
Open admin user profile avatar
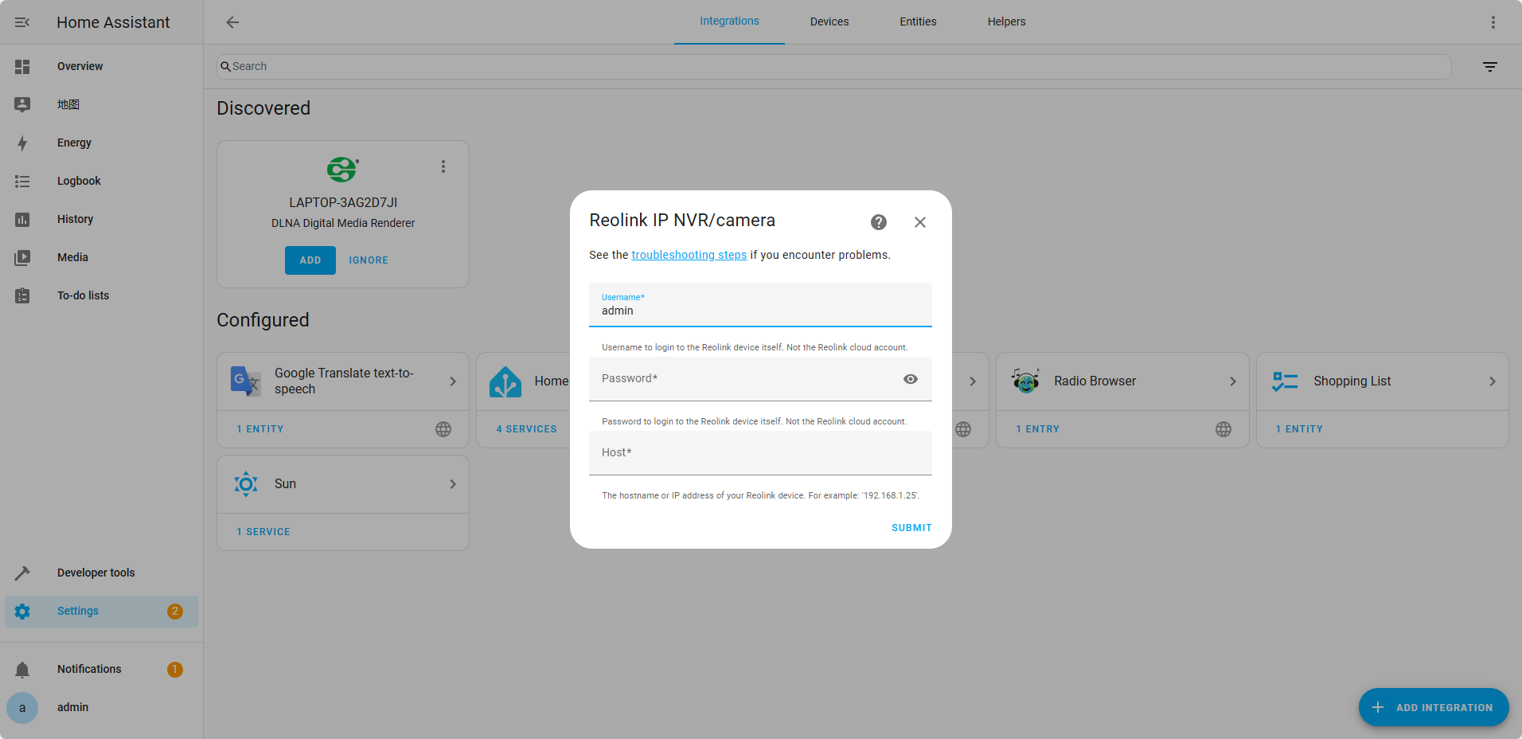click(x=22, y=708)
